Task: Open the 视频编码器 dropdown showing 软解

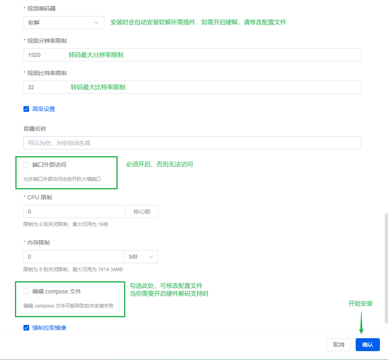Action: tap(61, 23)
